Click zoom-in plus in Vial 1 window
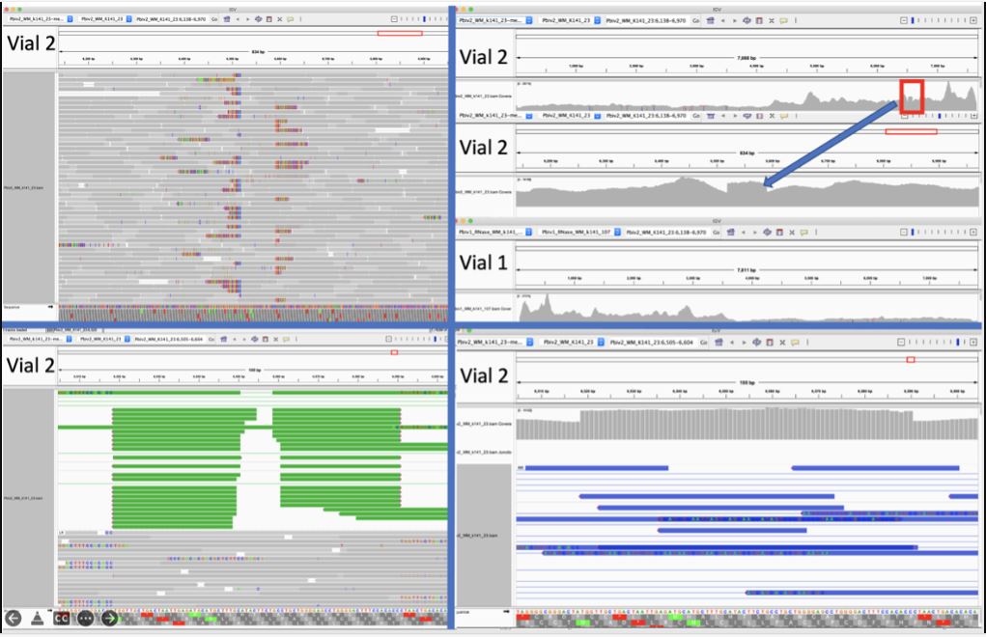 pyautogui.click(x=973, y=233)
